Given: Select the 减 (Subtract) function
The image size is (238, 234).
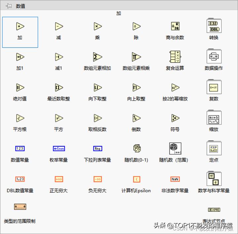Looking at the screenshot, I should (59, 26).
